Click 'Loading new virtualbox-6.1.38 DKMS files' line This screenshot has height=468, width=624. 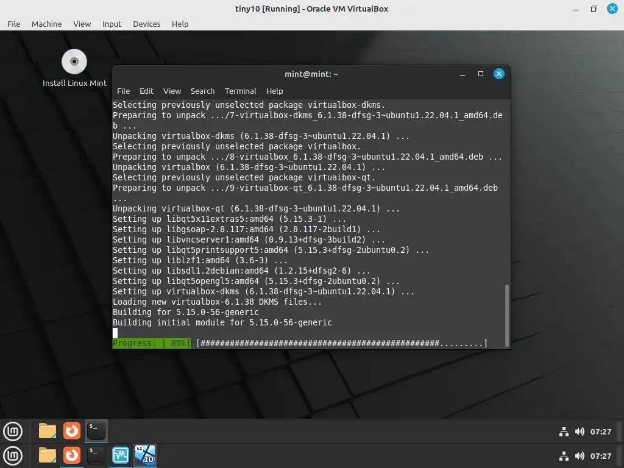click(x=217, y=302)
